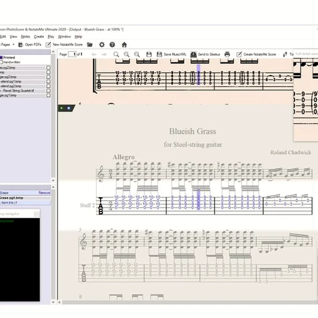Click the Staff 2 label
Screen dimensions: 318x318
click(x=87, y=205)
